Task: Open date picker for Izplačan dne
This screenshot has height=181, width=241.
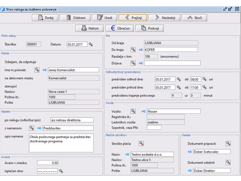Action: [x=61, y=171]
